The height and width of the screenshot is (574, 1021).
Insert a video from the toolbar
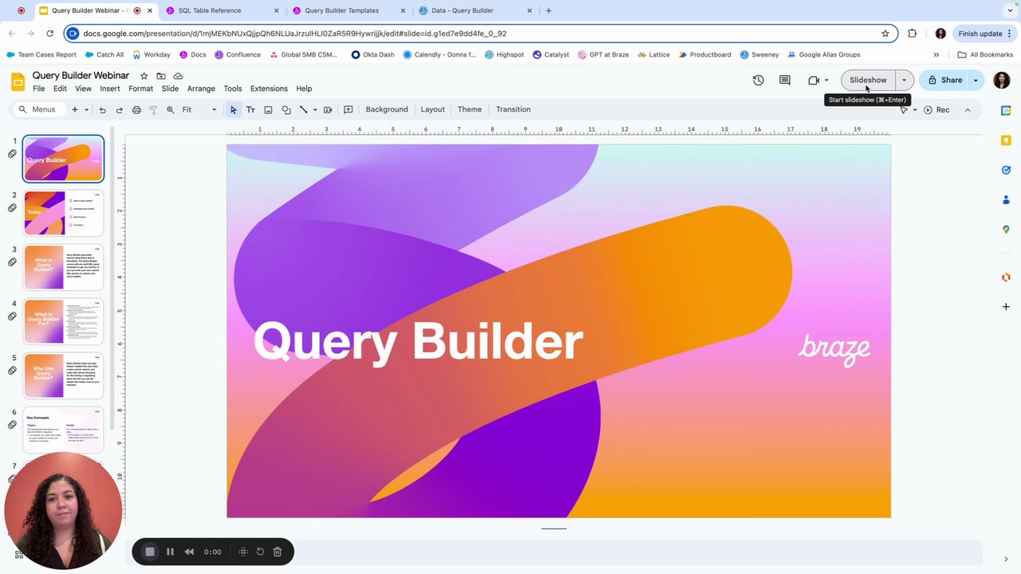click(327, 109)
